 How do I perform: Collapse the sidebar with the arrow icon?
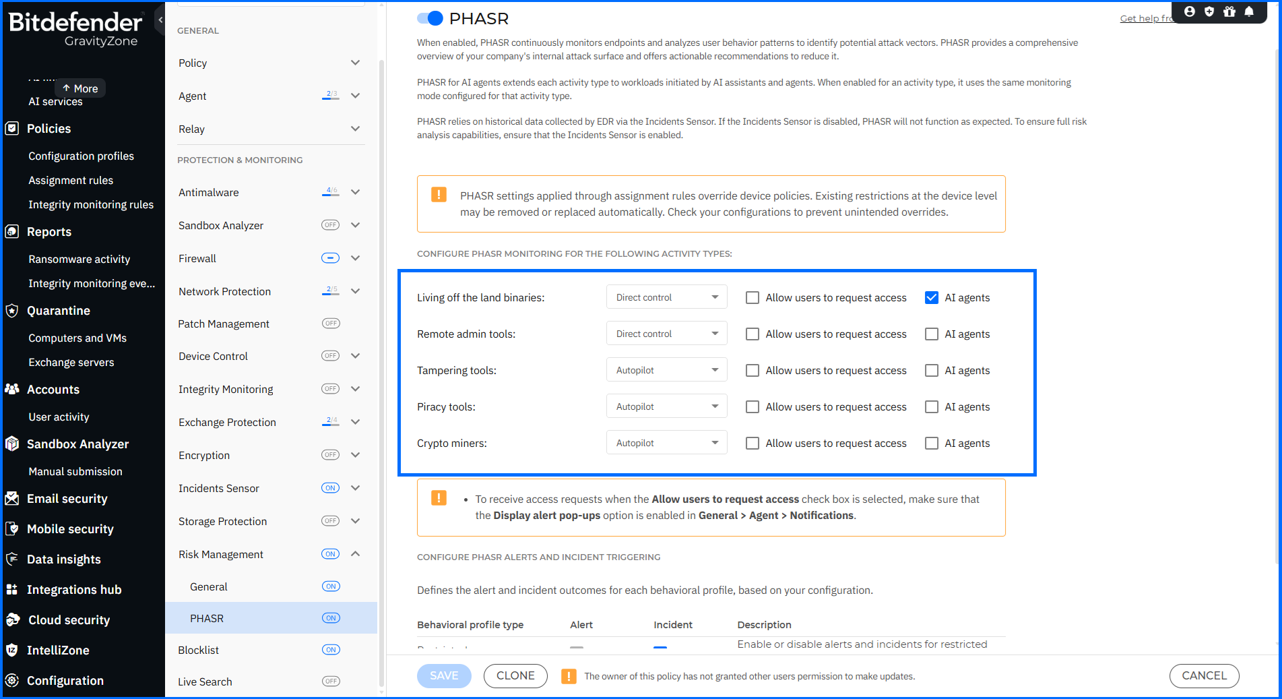pyautogui.click(x=160, y=20)
